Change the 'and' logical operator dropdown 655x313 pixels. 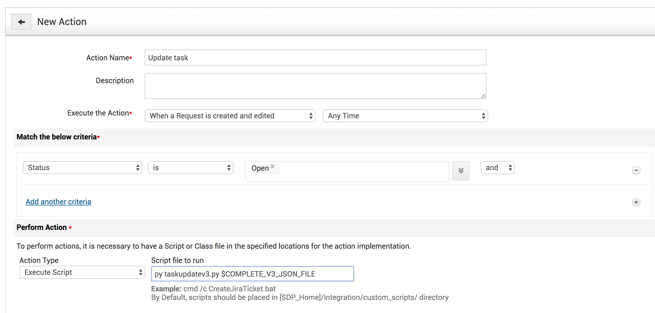(497, 168)
